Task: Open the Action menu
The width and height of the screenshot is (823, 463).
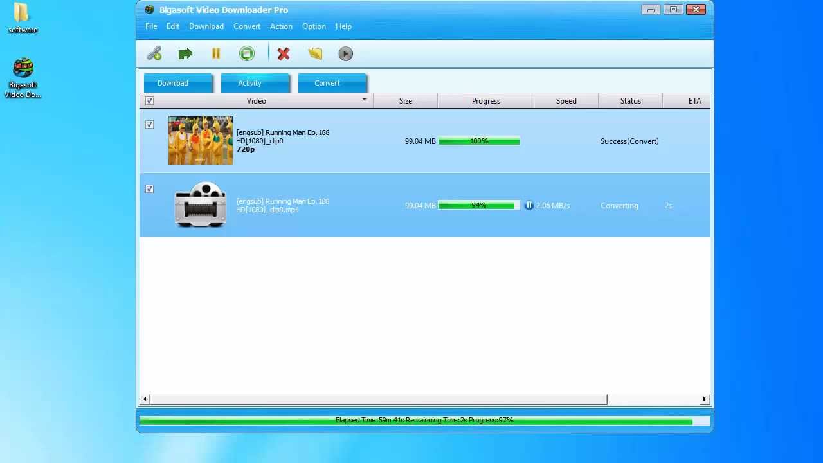Action: 281,26
